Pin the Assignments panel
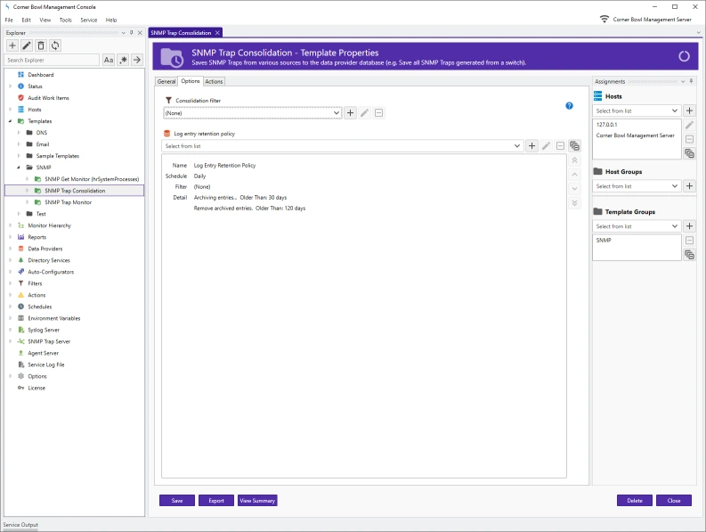The height and width of the screenshot is (532, 706). click(x=692, y=81)
